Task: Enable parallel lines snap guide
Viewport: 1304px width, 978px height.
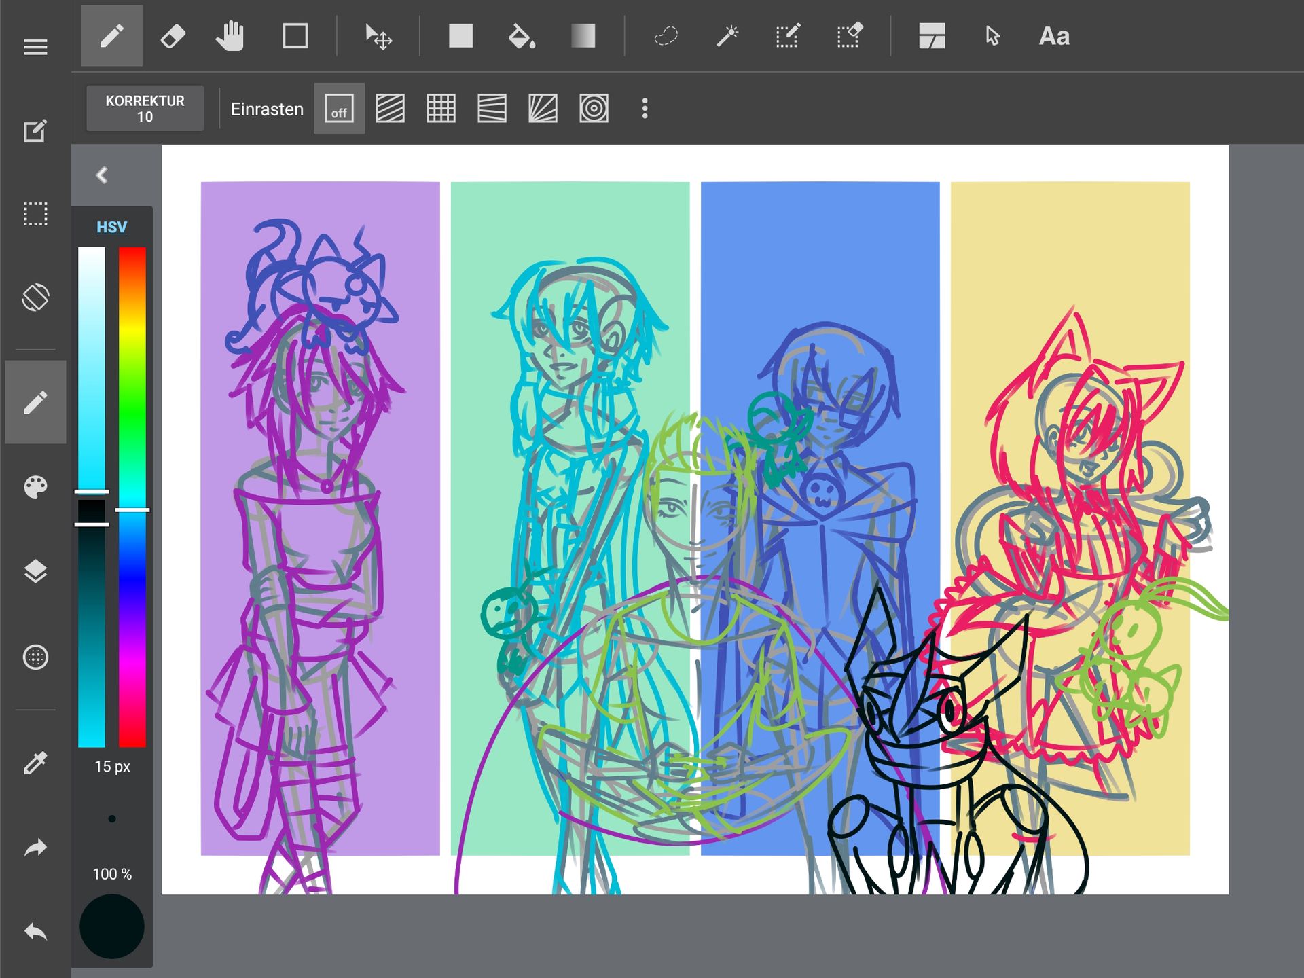Action: point(390,109)
